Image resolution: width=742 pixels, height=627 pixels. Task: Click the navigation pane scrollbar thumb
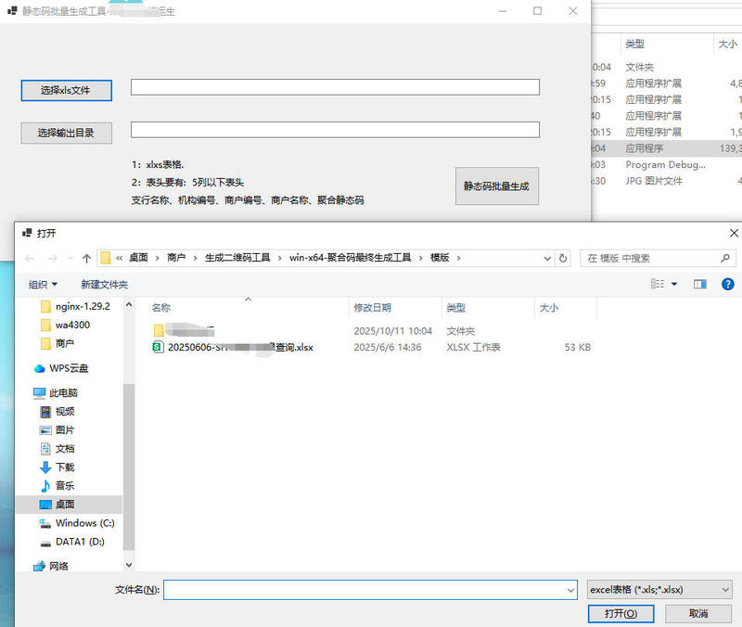point(129,467)
